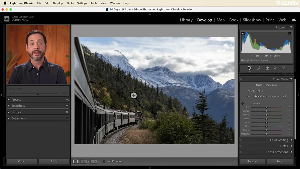Open the Apple menu
Screen dimensions: 300x169
5,3
